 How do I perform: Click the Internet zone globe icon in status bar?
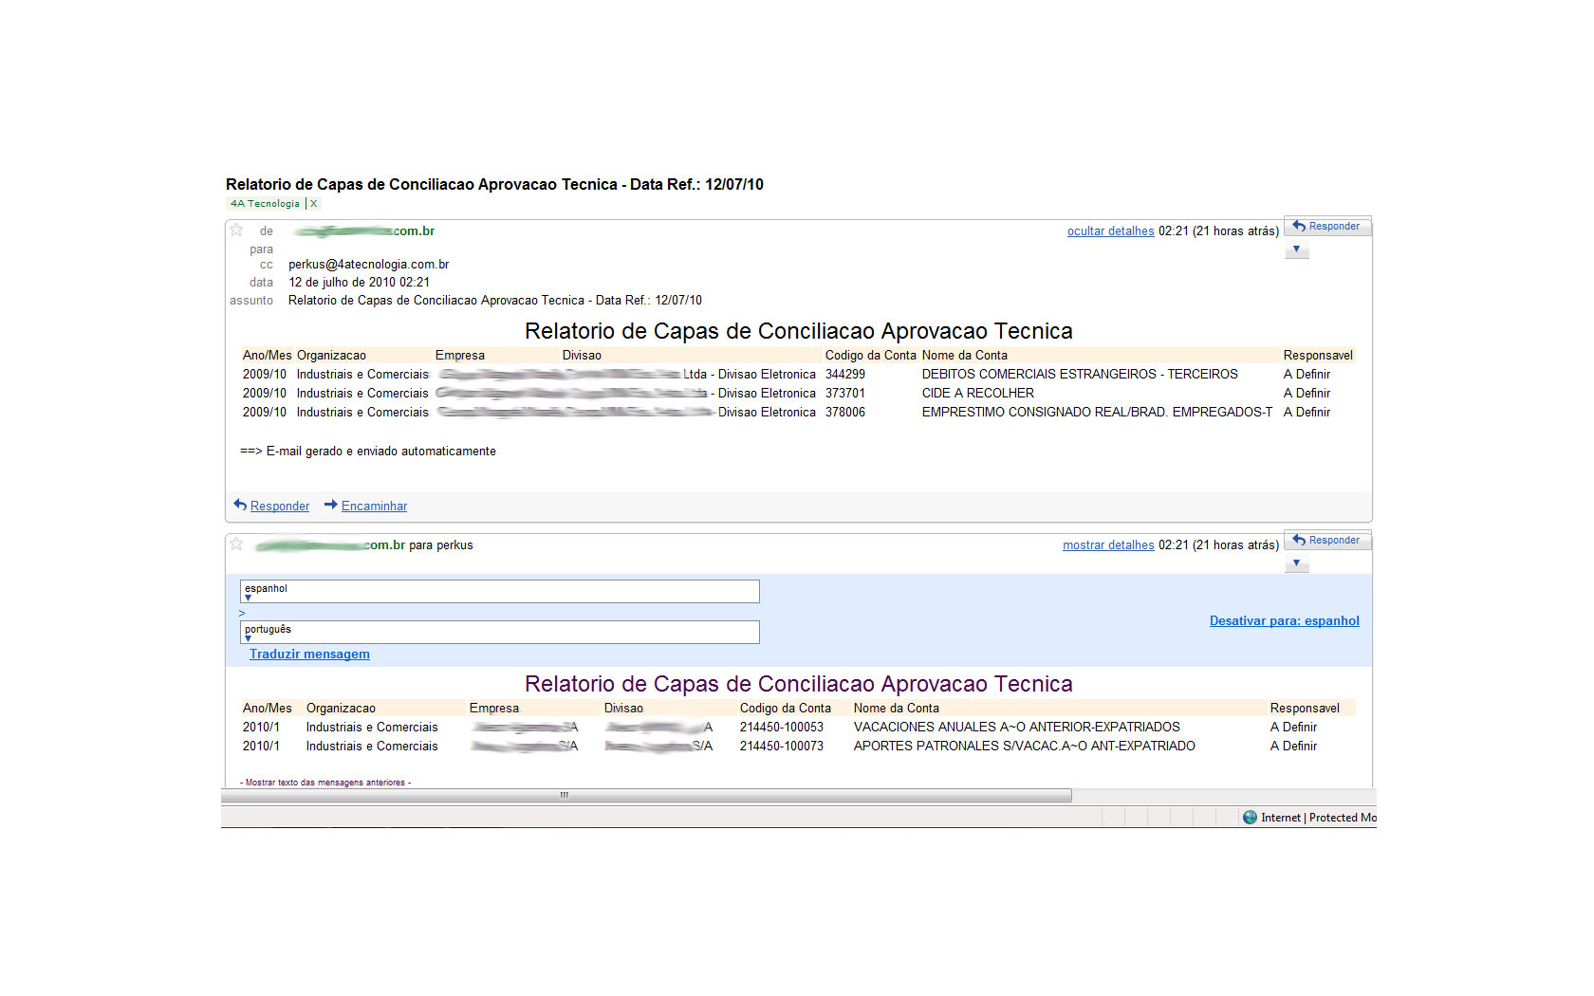click(1250, 818)
